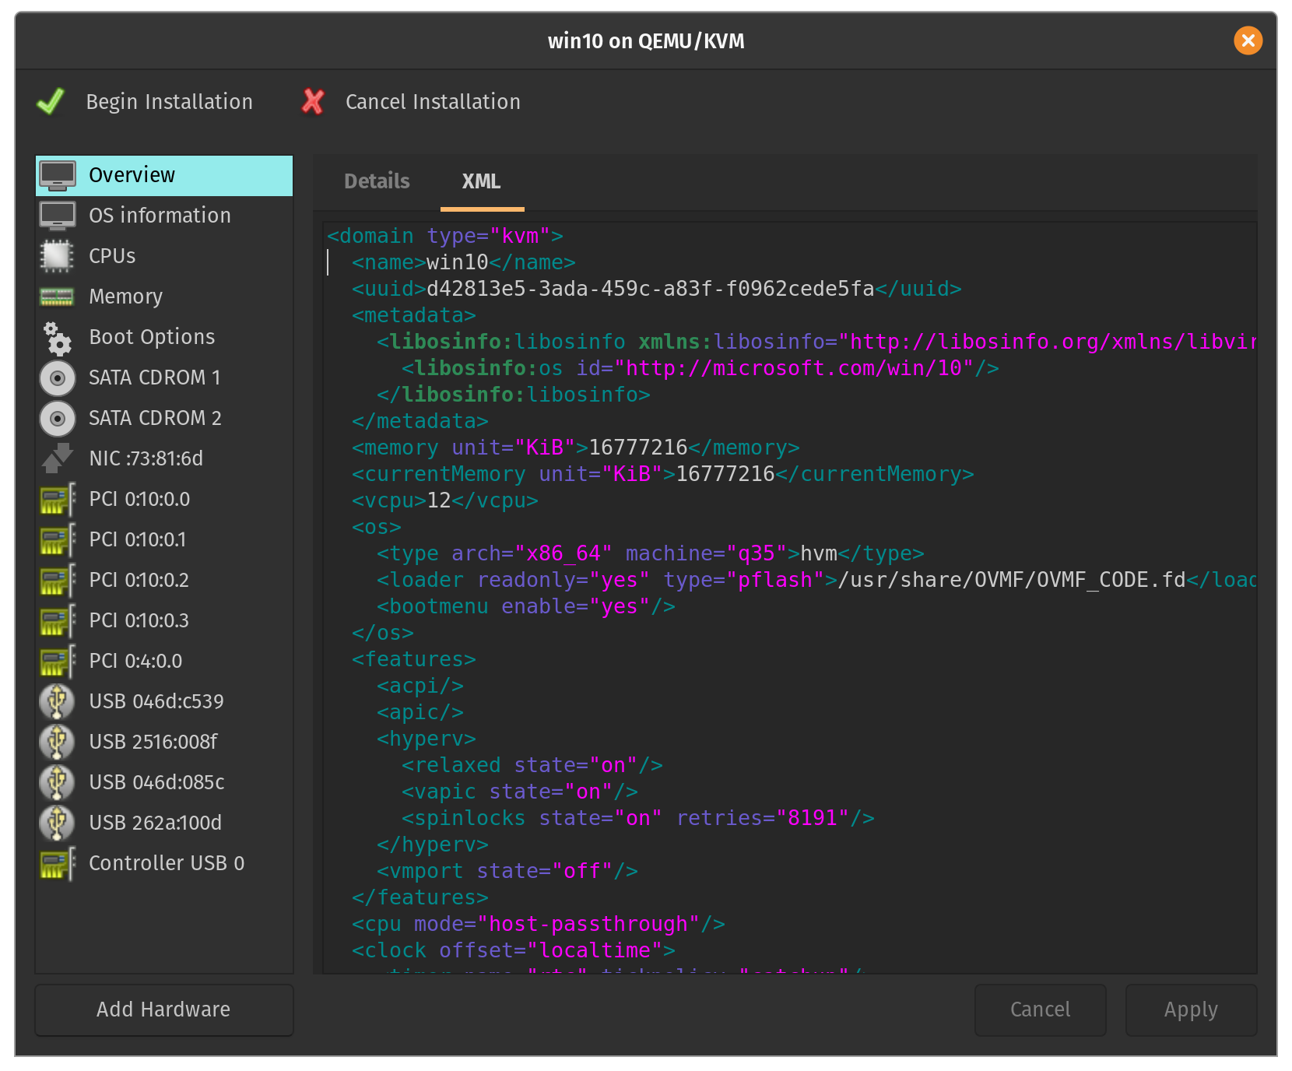1292x1071 pixels.
Task: Click the Controller USB 0 icon
Action: click(x=57, y=863)
